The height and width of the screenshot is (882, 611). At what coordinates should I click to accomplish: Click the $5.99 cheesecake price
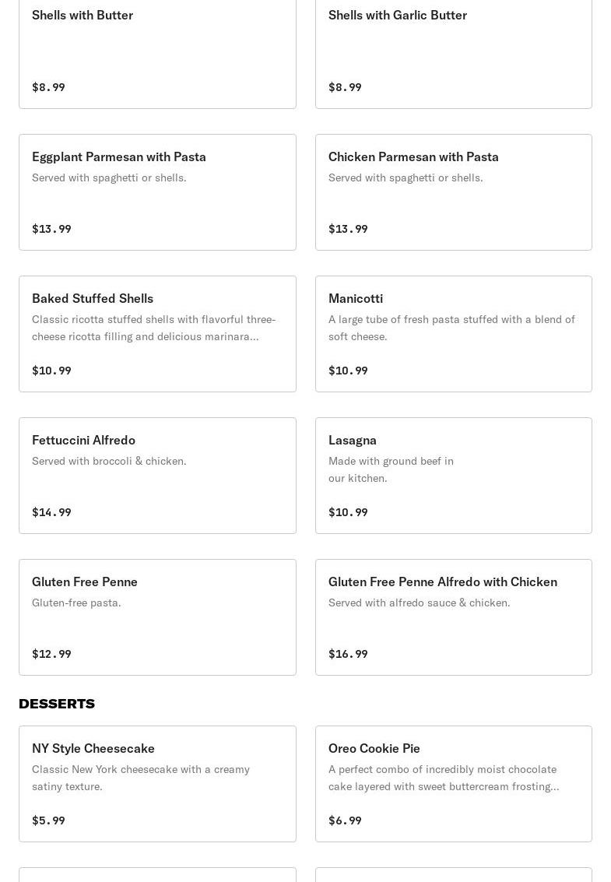[x=48, y=821]
